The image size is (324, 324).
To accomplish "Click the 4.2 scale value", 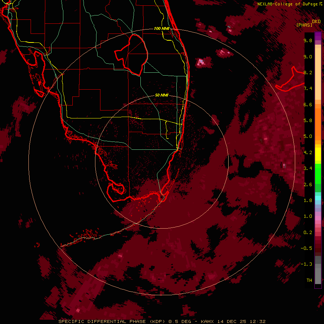I will coord(308,153).
